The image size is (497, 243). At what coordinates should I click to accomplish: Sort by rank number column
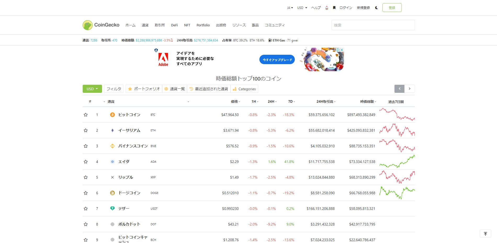[90, 101]
